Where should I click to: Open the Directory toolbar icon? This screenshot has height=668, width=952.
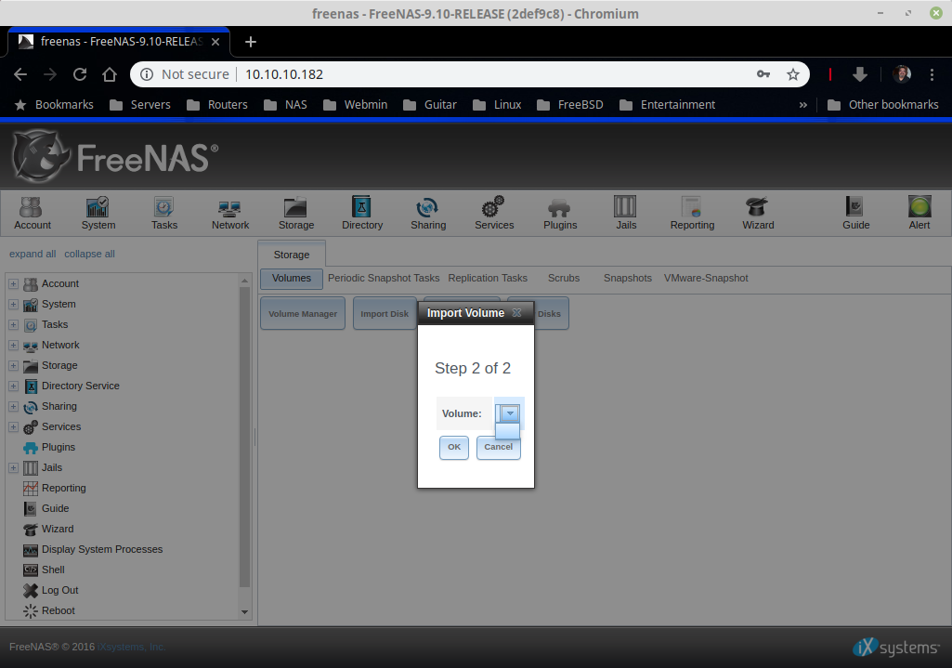point(362,213)
